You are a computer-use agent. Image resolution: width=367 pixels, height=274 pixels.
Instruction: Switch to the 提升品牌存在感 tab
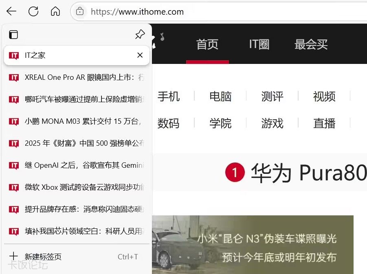click(77, 209)
